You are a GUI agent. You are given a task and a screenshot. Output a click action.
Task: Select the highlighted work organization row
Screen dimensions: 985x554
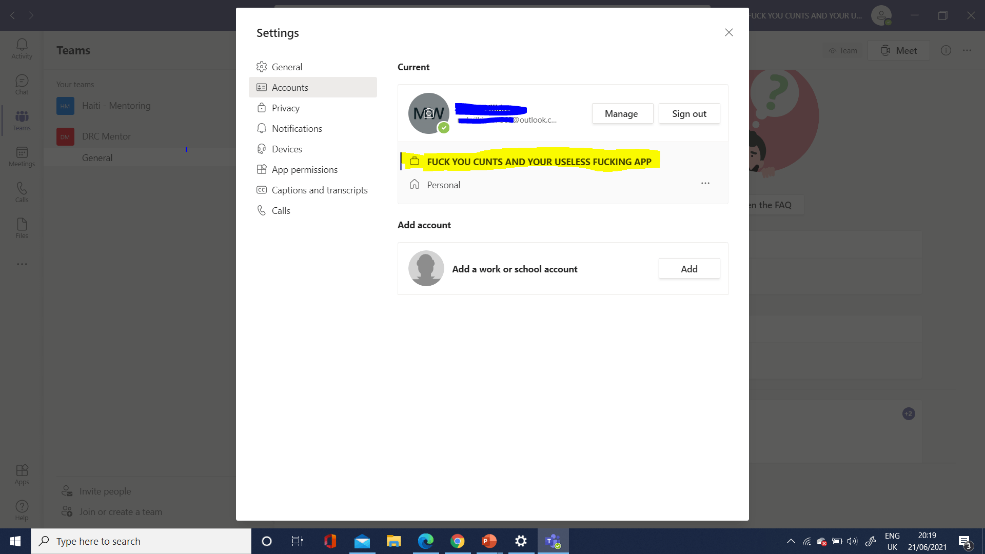point(563,162)
